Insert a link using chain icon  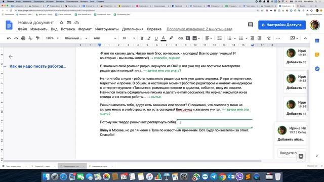[180, 38]
